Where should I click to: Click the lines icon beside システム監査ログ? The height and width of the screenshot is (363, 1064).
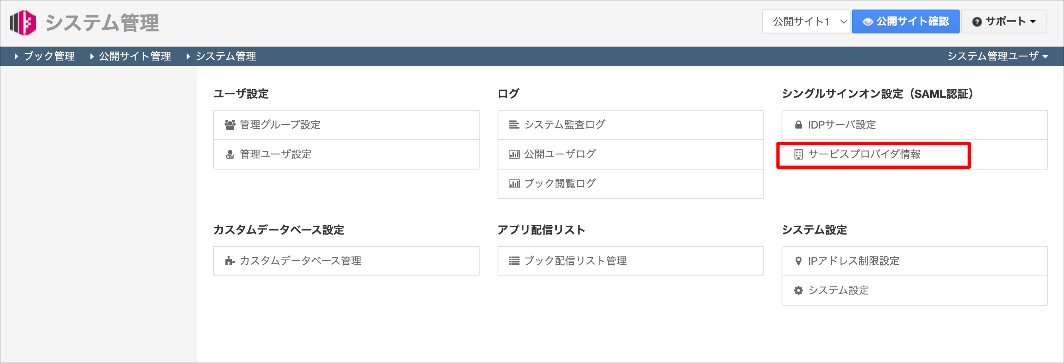tap(514, 125)
